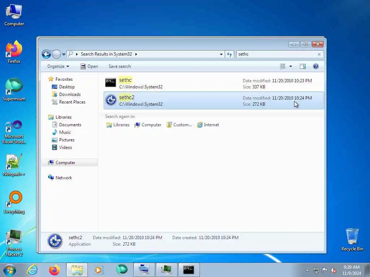
Task: Click the sethc command prompt file icon
Action: (x=111, y=83)
